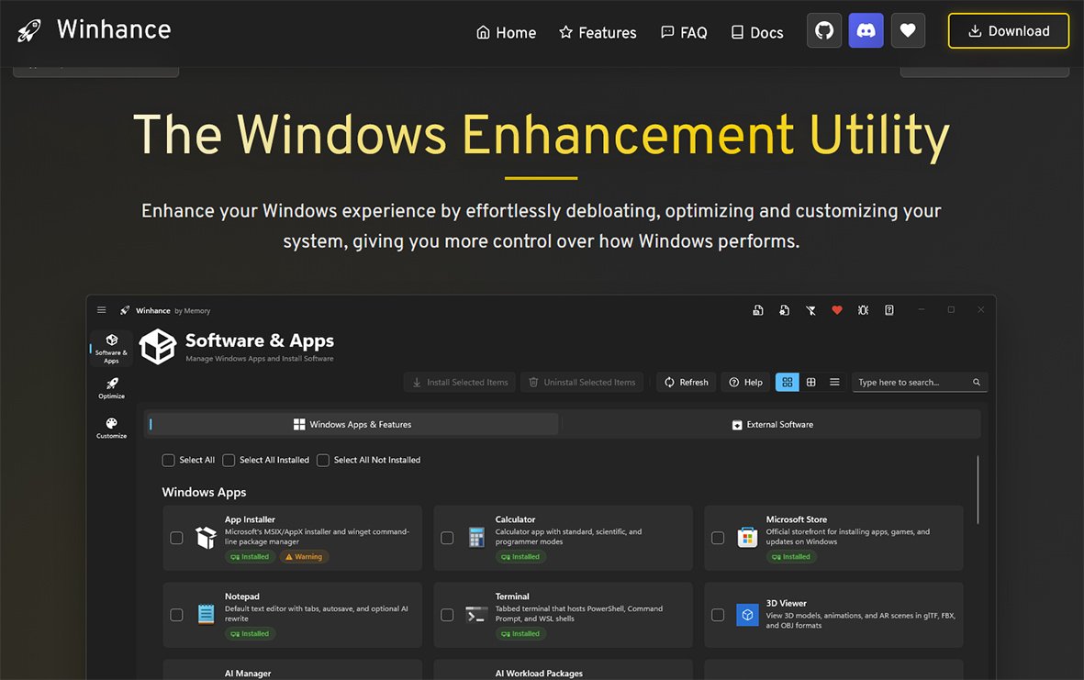
Task: Click the Terminal app icon
Action: click(476, 614)
